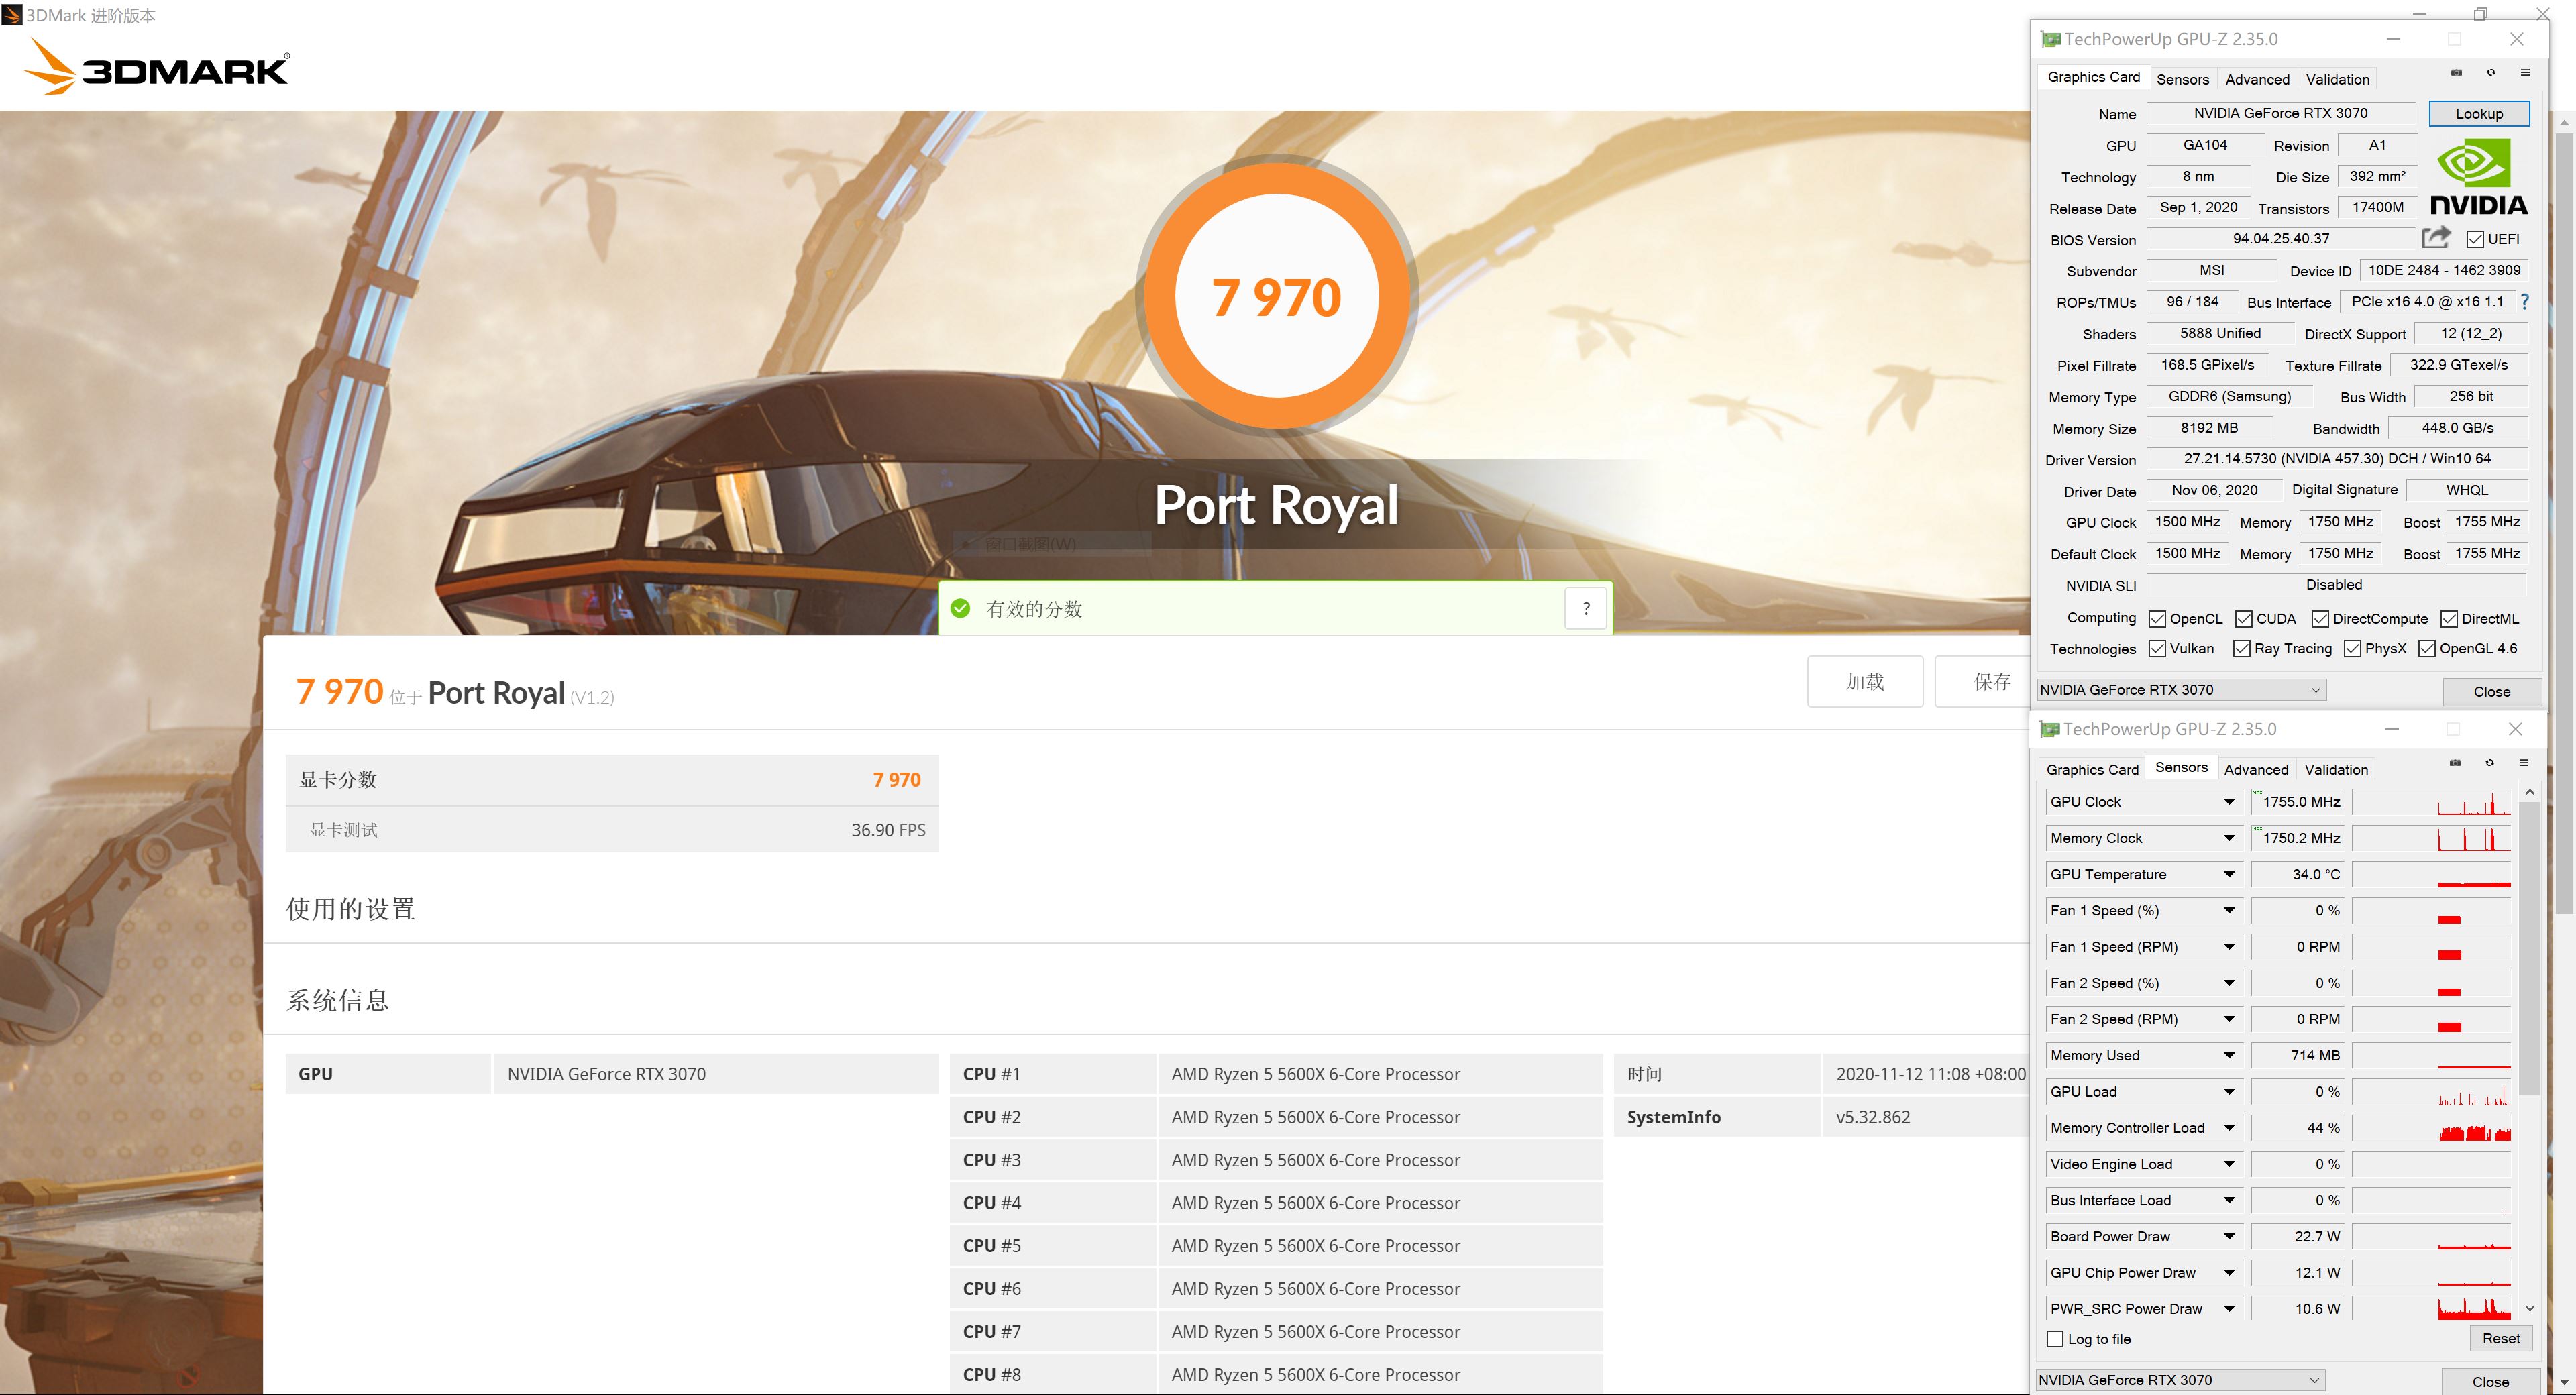Click the Bus Interface question mark icon
The image size is (2576, 1395).
click(2524, 301)
